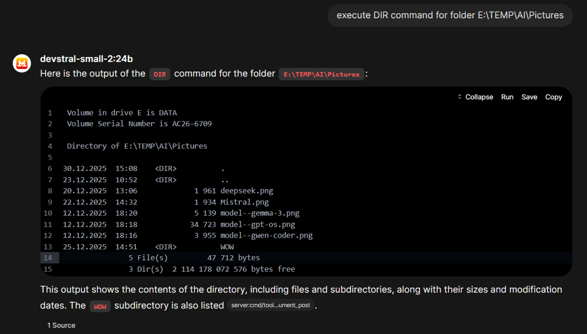The image size is (587, 334).
Task: Click deepseek.png in the code output
Action: [246, 191]
